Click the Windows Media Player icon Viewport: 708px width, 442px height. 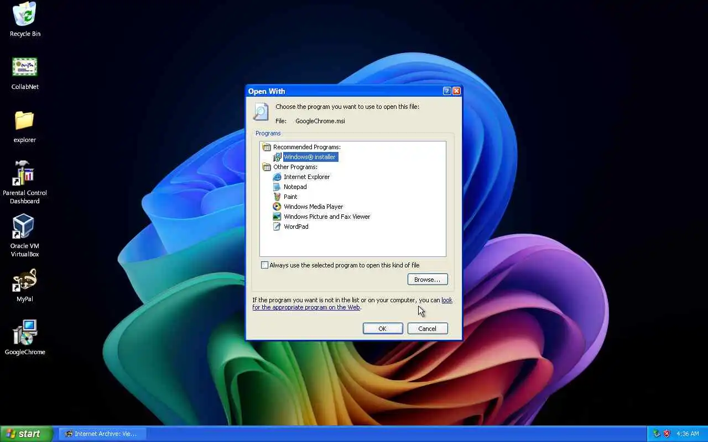pos(277,207)
